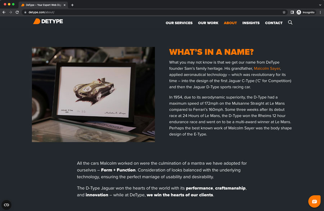Open the site search magnifier icon

point(290,22)
